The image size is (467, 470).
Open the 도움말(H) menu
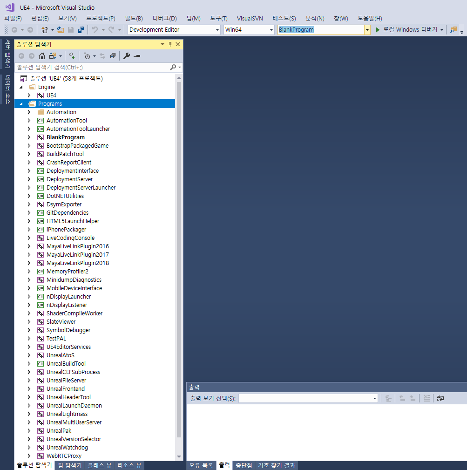coord(370,18)
